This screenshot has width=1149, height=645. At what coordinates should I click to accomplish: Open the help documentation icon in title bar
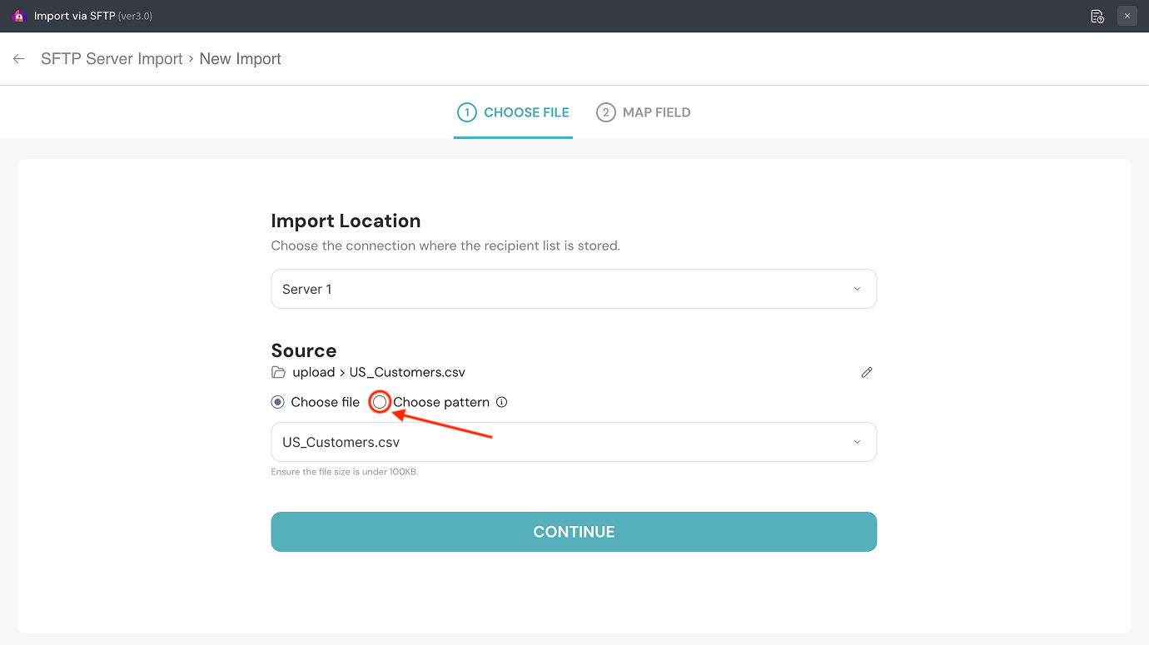[1097, 16]
